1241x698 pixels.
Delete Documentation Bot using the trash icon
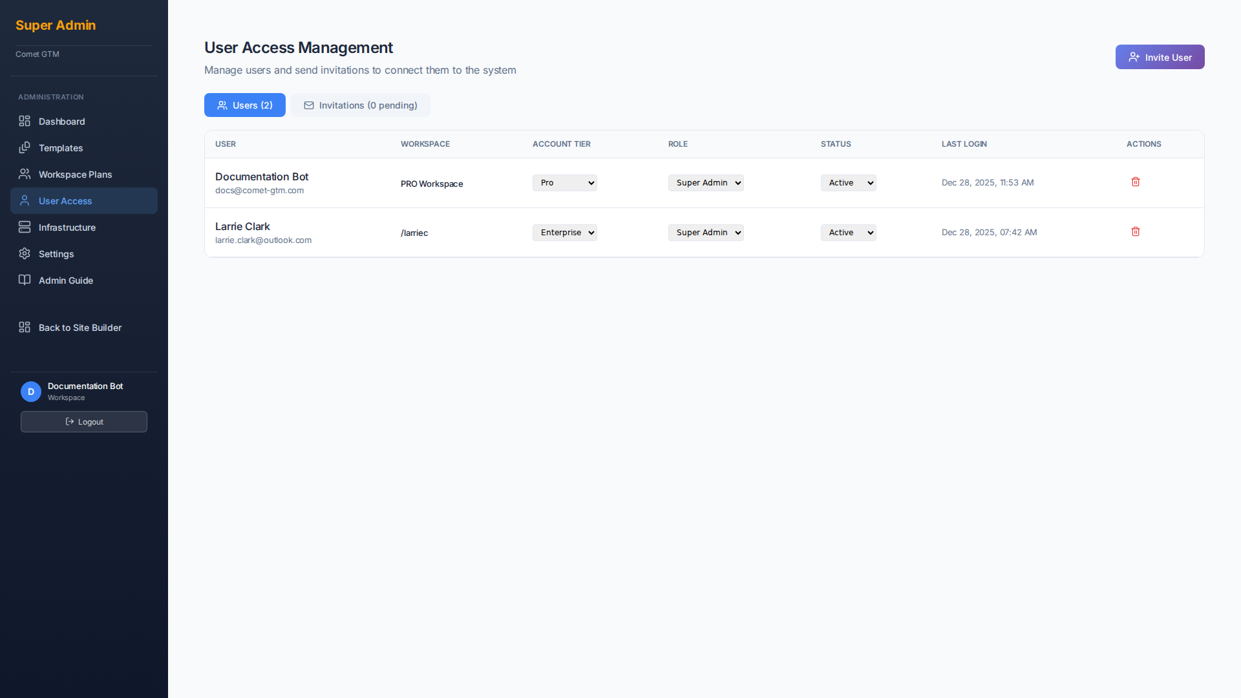(x=1135, y=182)
